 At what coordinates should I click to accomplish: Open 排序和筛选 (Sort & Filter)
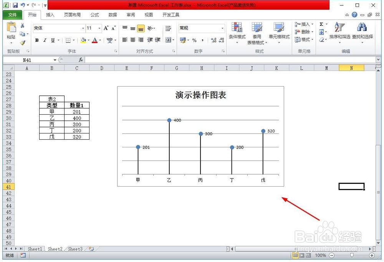point(338,31)
